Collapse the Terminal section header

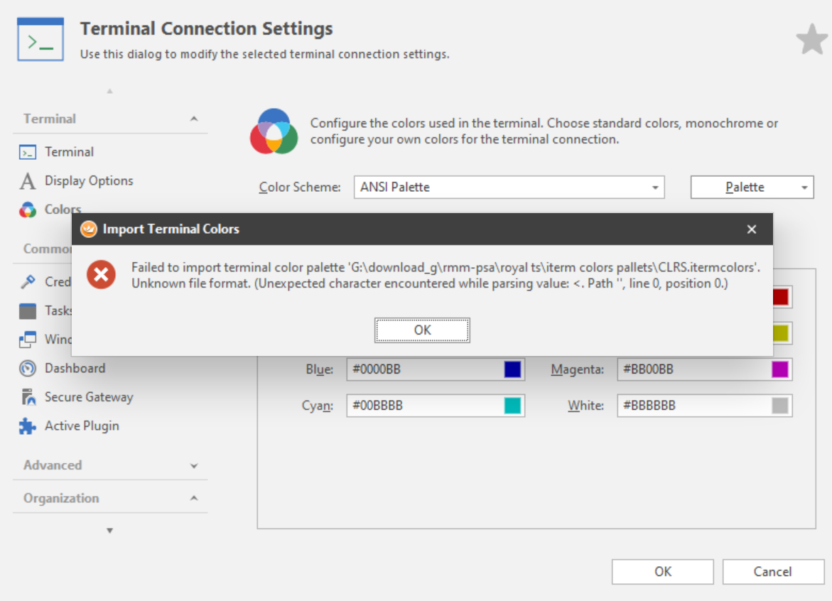tap(194, 119)
